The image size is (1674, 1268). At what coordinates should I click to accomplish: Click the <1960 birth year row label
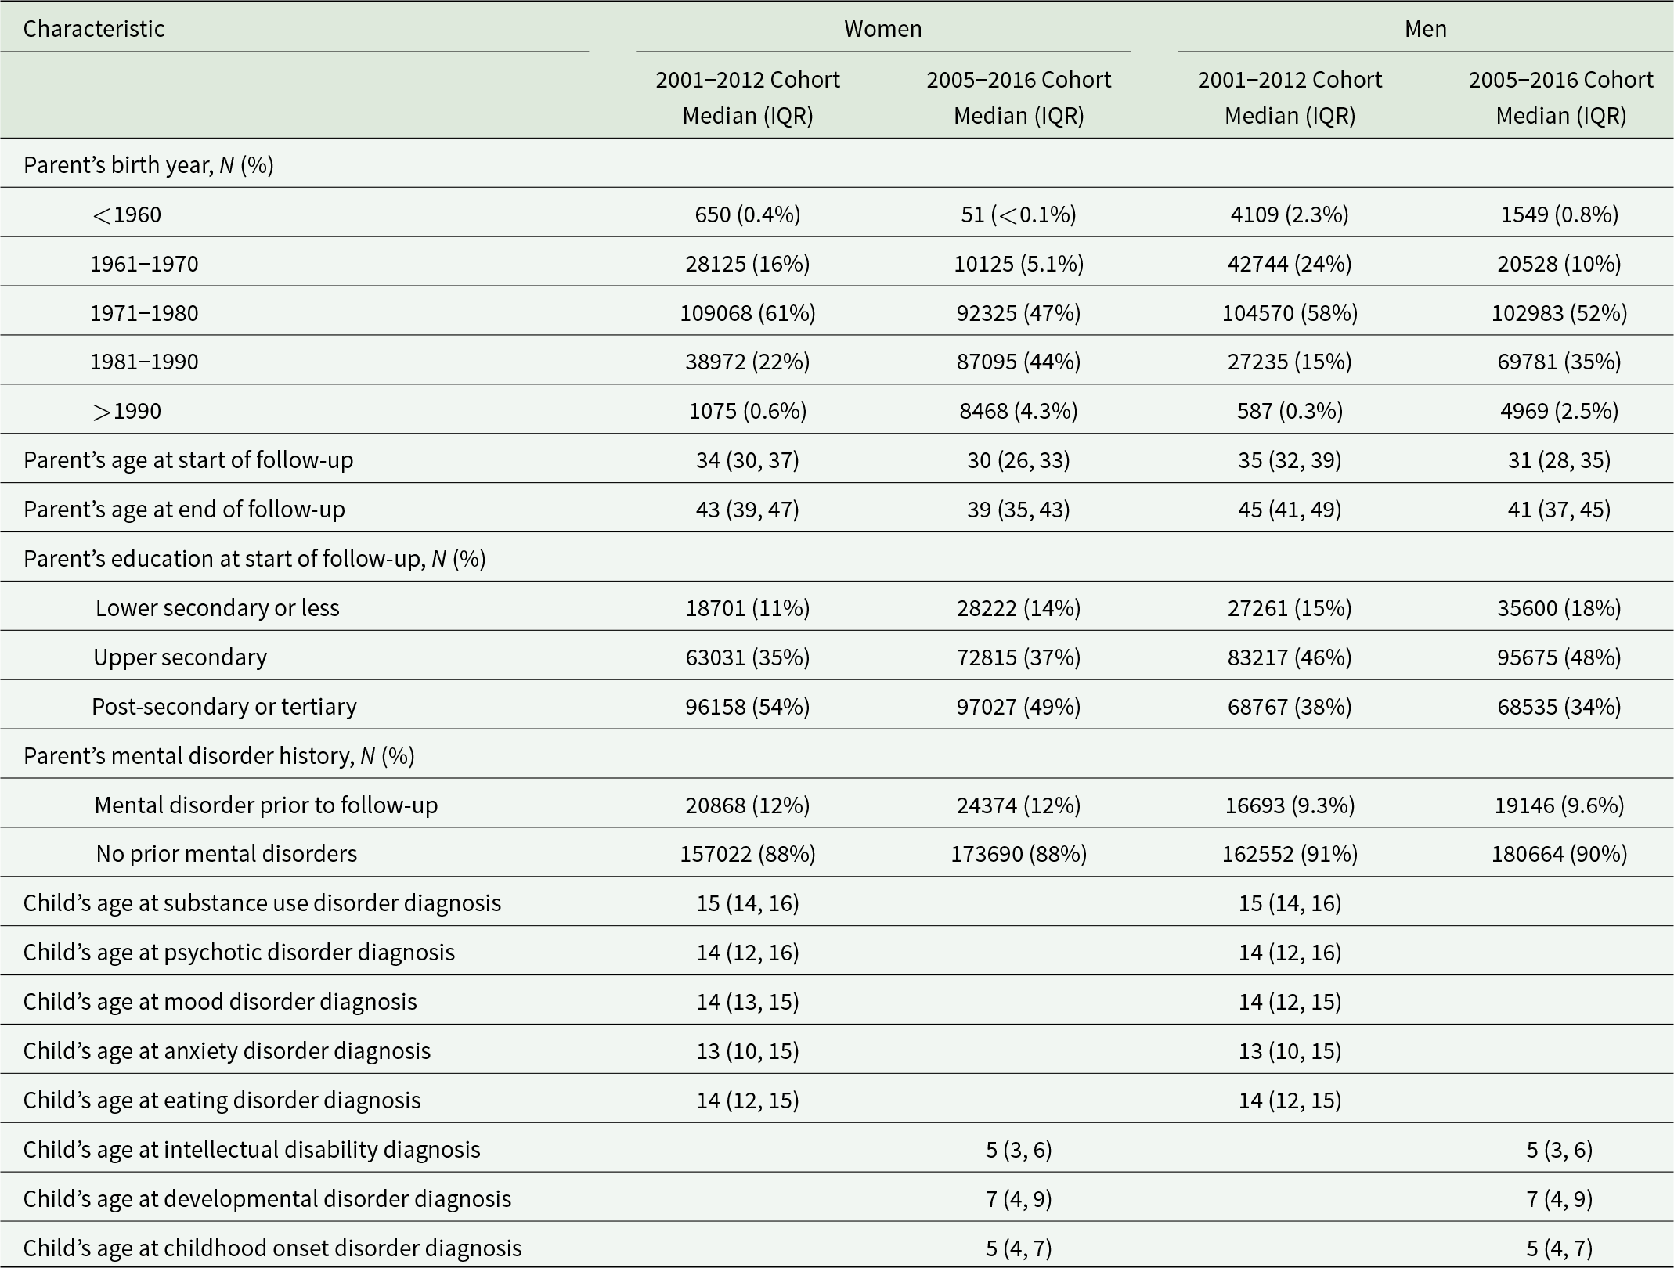pyautogui.click(x=127, y=214)
